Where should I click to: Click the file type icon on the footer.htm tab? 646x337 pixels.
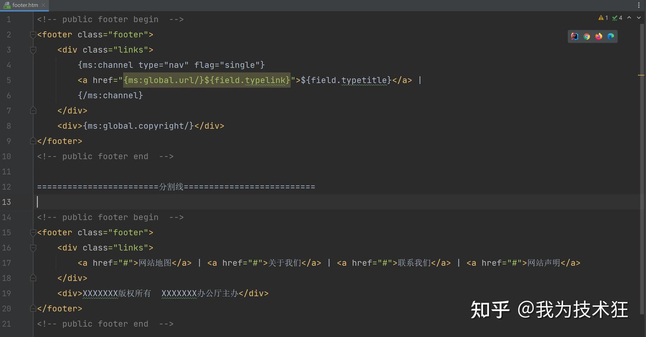tap(6, 5)
